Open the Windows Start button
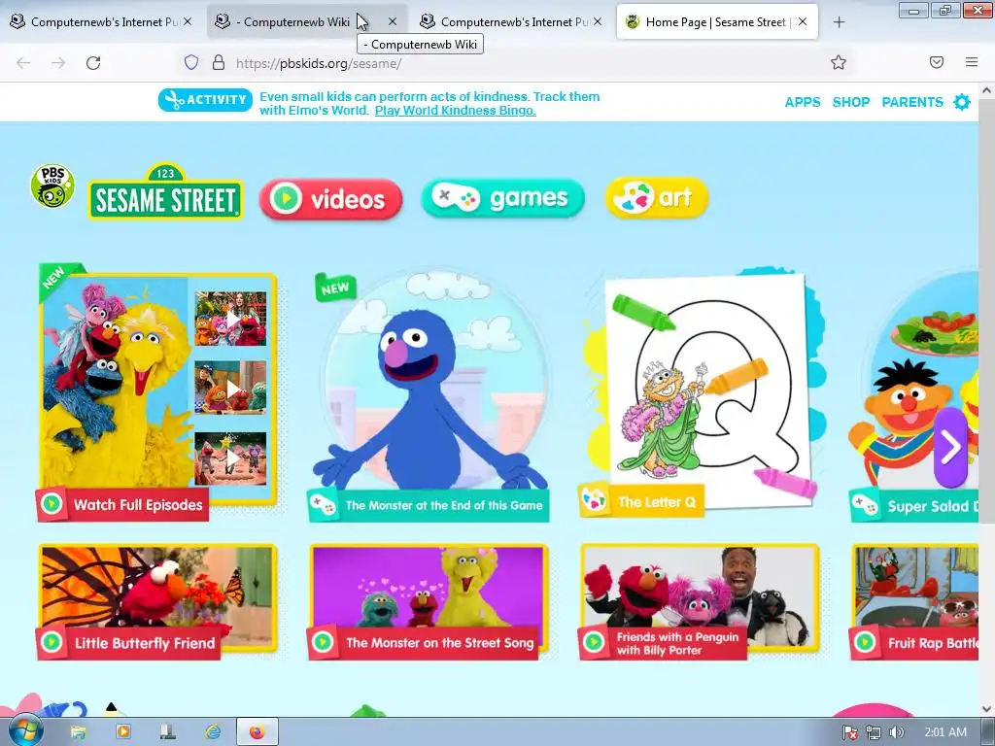Screen dimensions: 995x746 tap(25, 732)
